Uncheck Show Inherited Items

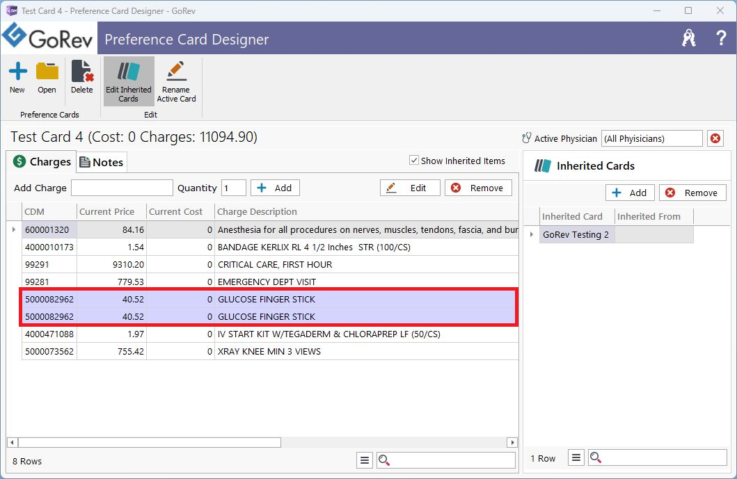tap(414, 161)
